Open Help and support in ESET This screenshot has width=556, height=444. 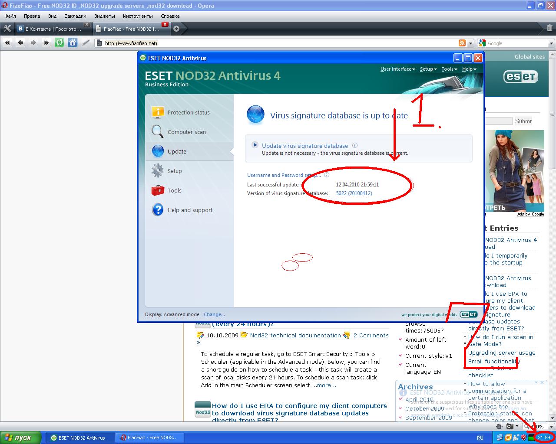pos(190,210)
